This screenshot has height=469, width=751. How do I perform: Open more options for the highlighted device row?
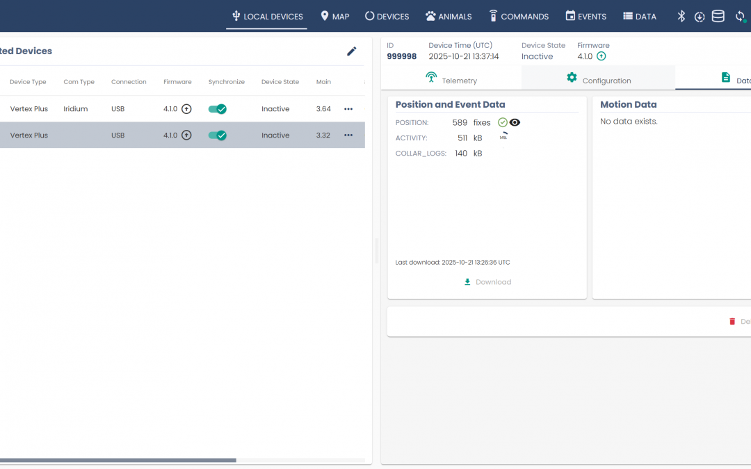pyautogui.click(x=348, y=135)
